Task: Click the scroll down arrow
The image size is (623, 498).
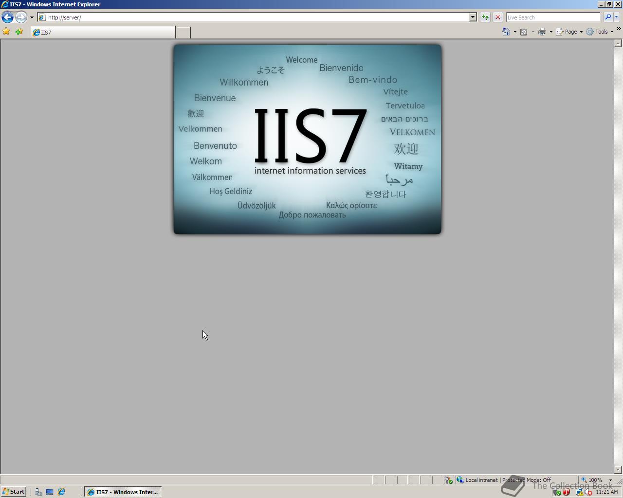Action: click(x=618, y=470)
